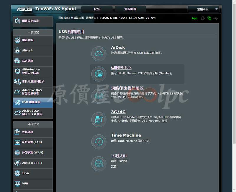Click the green network devices status icon
236x192 pixels.
point(209,18)
